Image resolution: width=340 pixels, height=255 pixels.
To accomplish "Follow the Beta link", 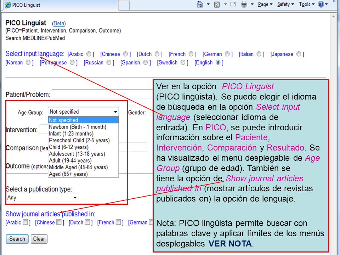I will pos(59,23).
